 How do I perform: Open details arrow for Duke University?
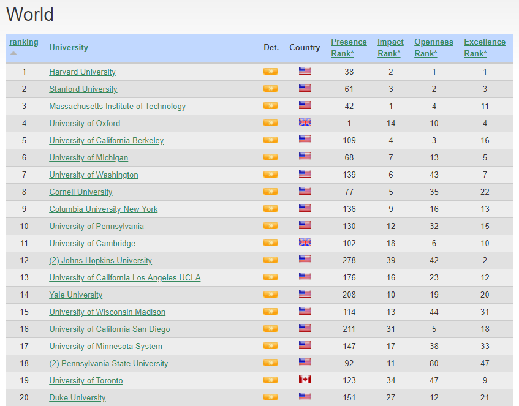(x=270, y=397)
